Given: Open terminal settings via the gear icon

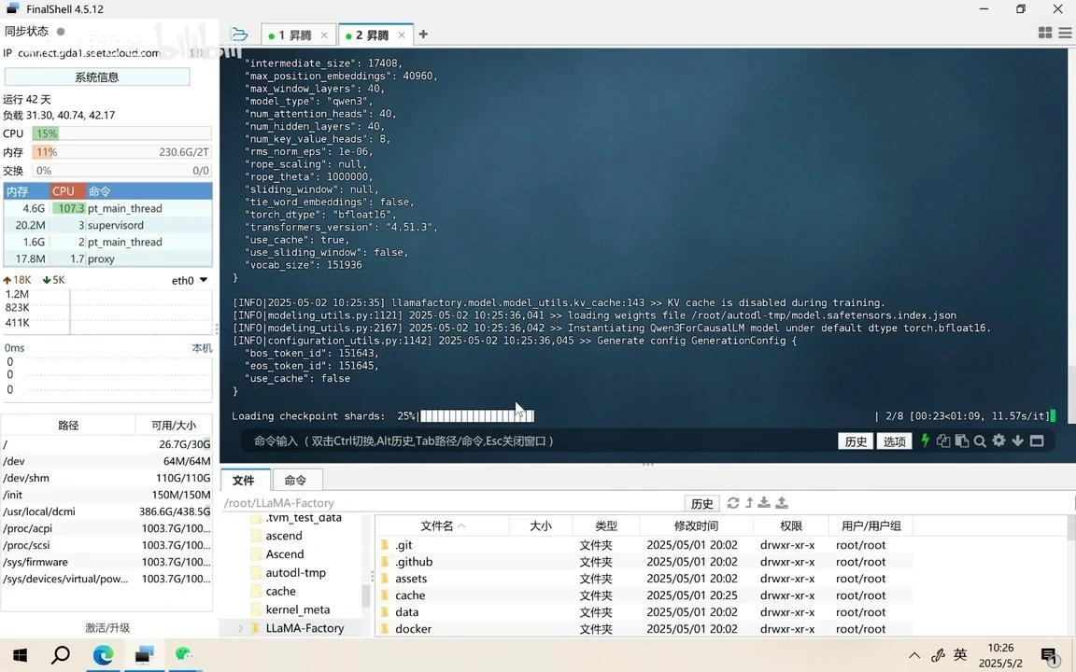Looking at the screenshot, I should (998, 441).
